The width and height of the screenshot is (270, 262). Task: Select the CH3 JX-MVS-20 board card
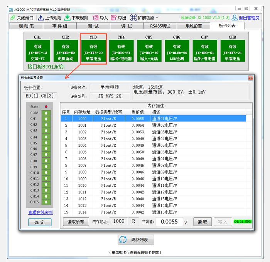[x=93, y=50]
